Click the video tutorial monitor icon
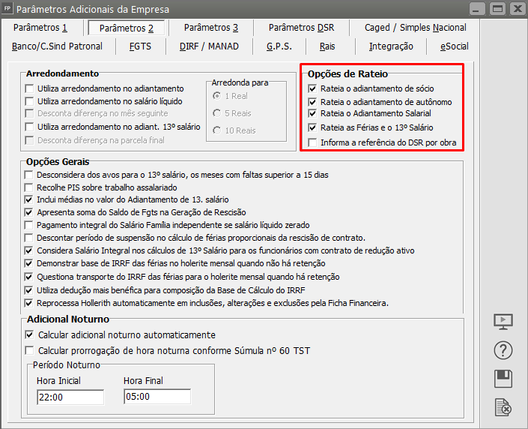The image size is (528, 429). coord(503,322)
